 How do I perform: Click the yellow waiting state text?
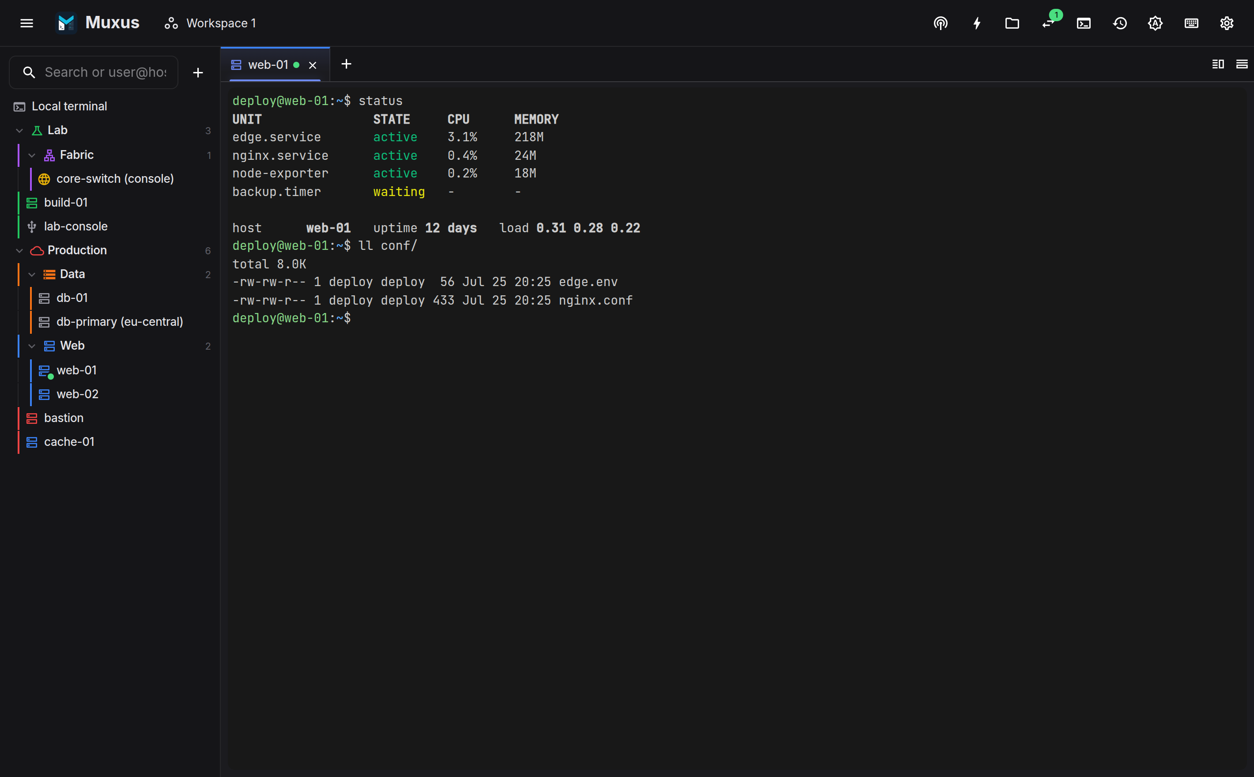(x=399, y=192)
